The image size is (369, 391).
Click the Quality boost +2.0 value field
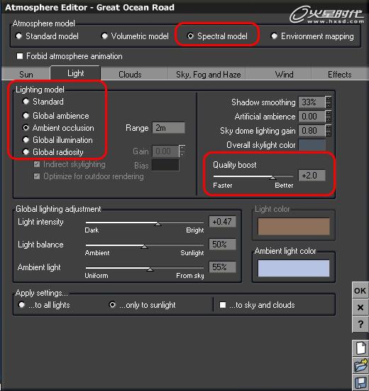(x=312, y=176)
